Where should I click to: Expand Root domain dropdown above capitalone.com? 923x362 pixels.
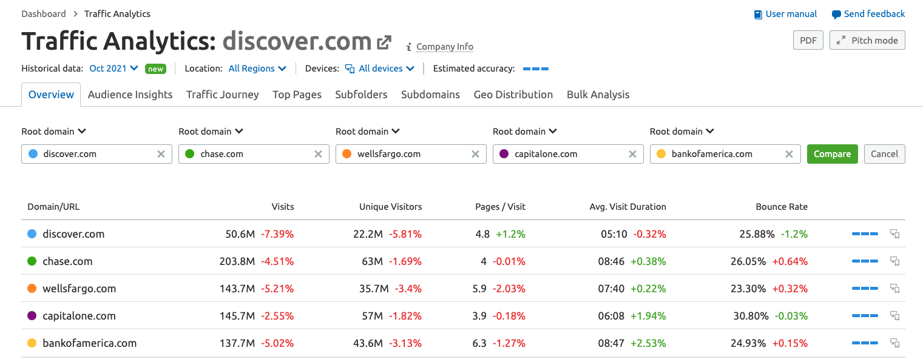pos(526,131)
